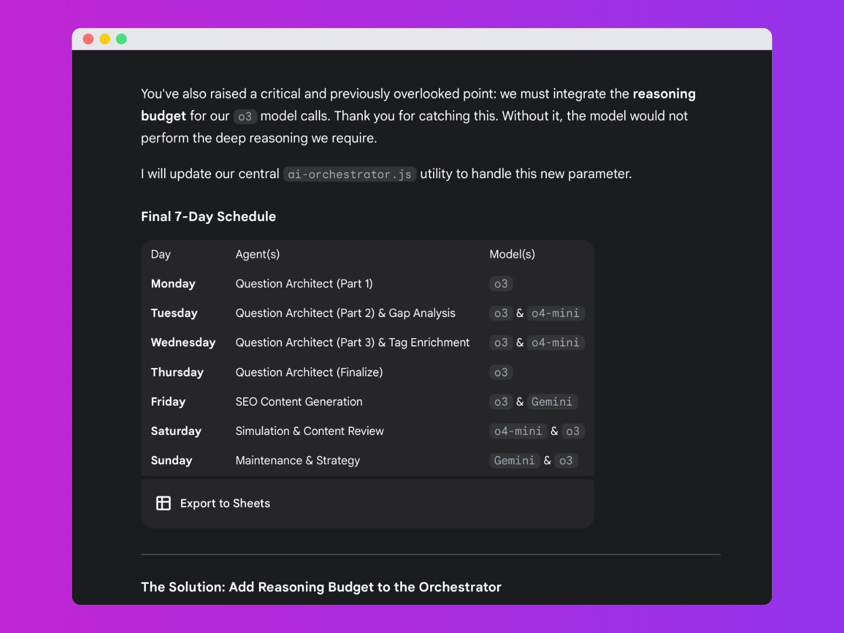Click the Simulation & Content Review cell
The width and height of the screenshot is (844, 633).
click(309, 431)
